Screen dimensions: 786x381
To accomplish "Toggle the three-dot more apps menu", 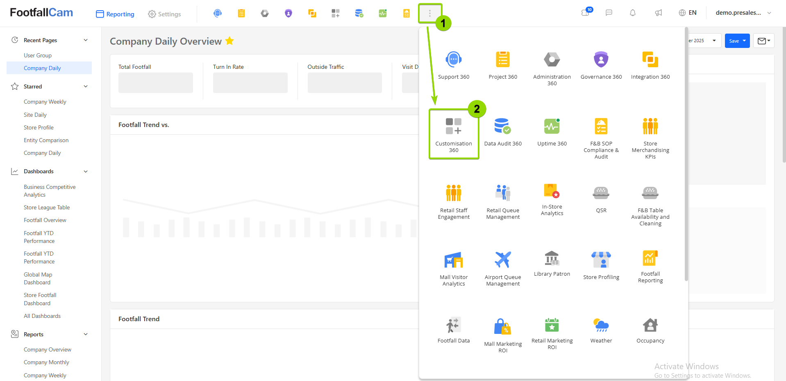I will tap(430, 14).
